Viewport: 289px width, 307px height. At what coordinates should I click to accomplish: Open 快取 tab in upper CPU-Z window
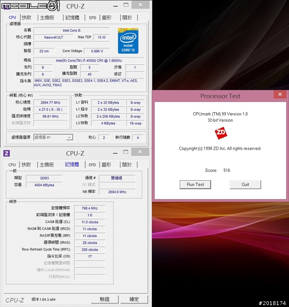point(27,18)
